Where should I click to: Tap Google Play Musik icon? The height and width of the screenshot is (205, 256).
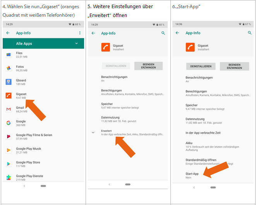9,150
